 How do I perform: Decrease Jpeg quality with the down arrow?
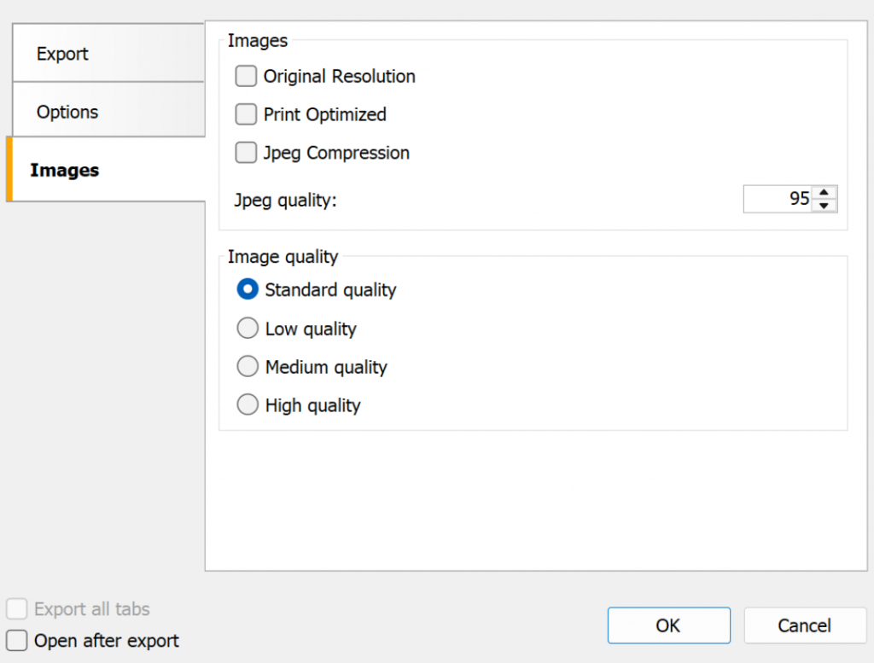click(x=824, y=206)
